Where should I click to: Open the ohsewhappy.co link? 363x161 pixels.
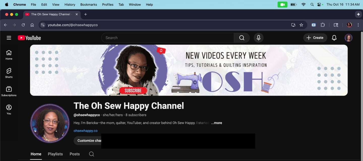(x=85, y=131)
